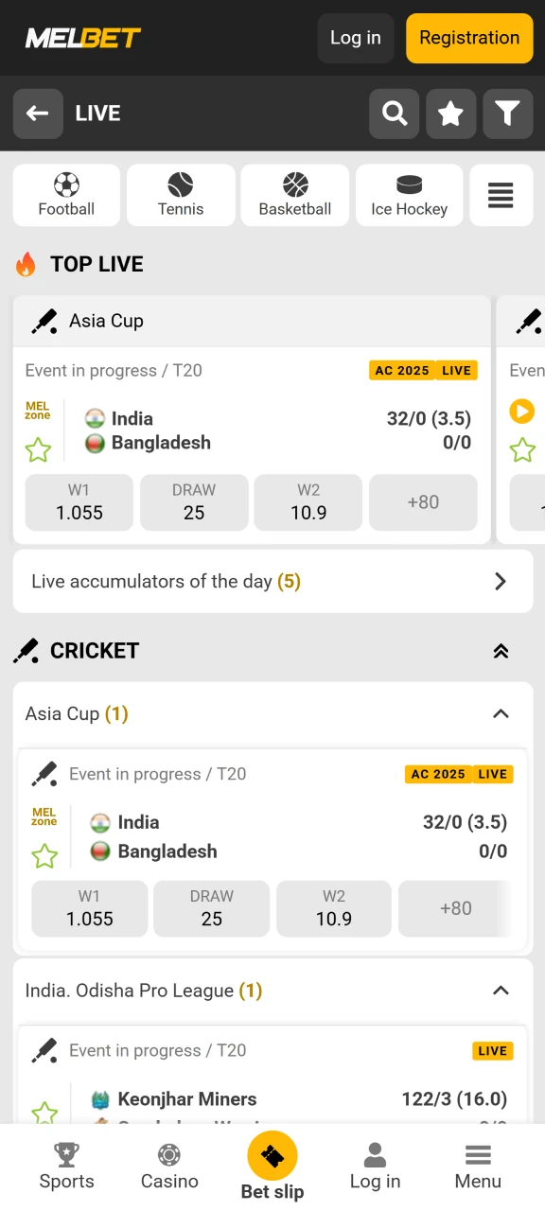545x1211 pixels.
Task: Open the full sports list icon
Action: point(501,195)
